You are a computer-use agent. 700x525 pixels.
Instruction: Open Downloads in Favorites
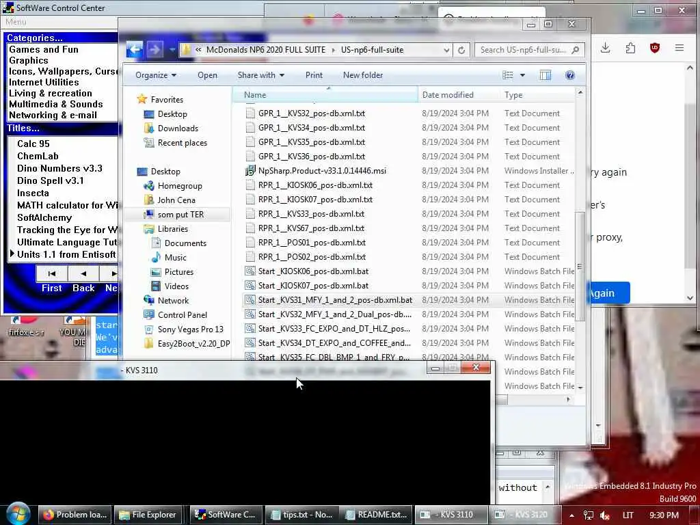[178, 128]
